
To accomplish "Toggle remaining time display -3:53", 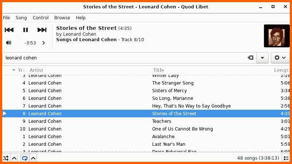I will pos(30,43).
